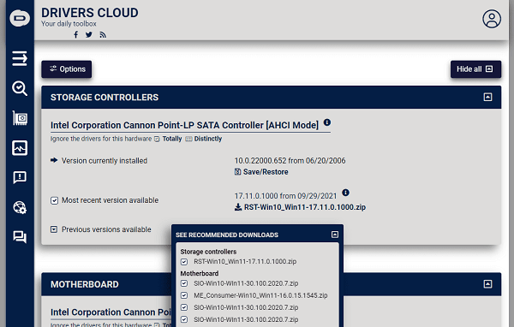
Task: Click the user account profile icon
Action: (492, 19)
